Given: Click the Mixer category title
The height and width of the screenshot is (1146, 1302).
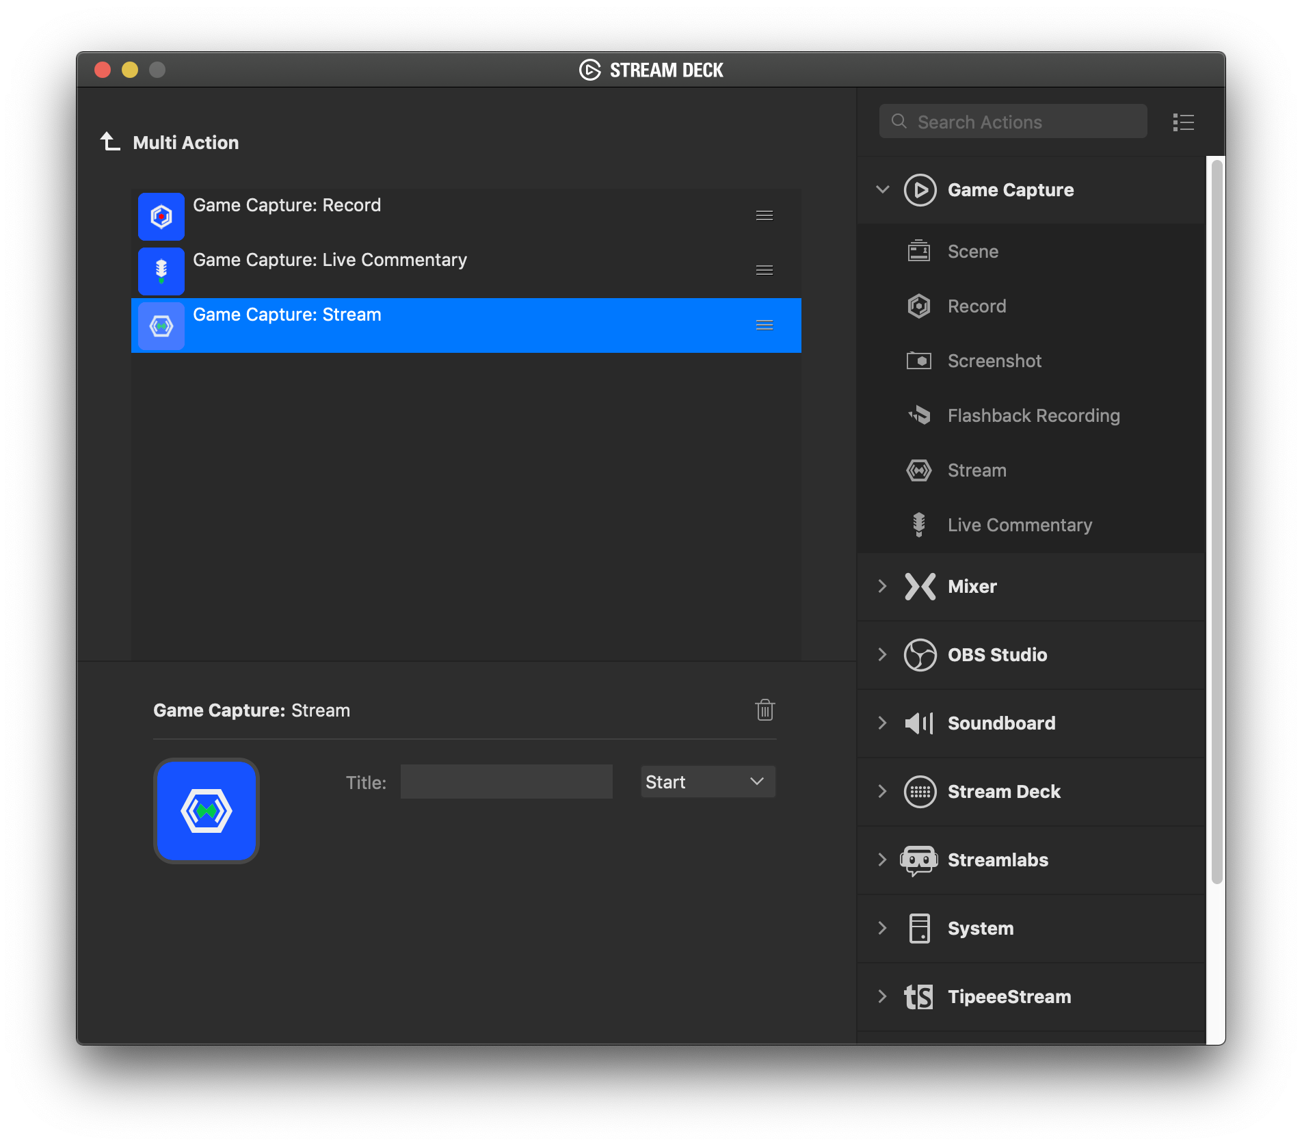Looking at the screenshot, I should point(972,587).
